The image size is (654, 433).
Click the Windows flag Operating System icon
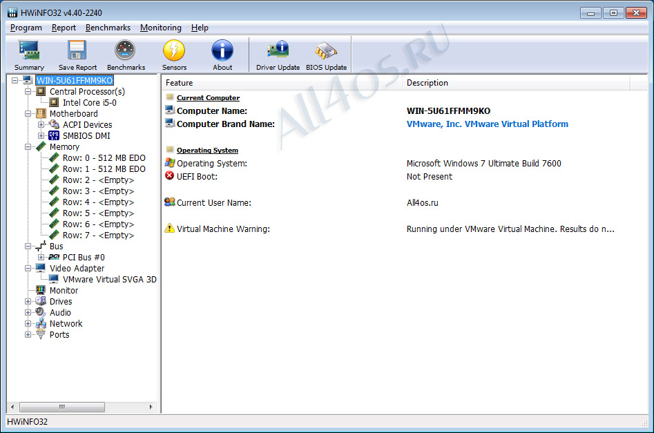click(169, 163)
